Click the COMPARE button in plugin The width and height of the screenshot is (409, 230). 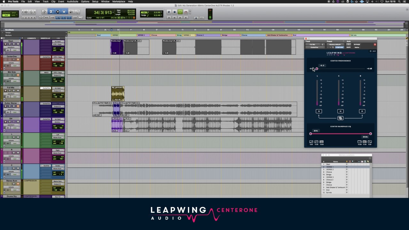(x=339, y=47)
